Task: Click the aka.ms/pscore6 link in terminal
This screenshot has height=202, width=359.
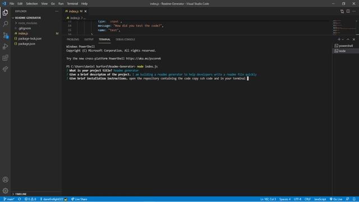Action: [144, 58]
